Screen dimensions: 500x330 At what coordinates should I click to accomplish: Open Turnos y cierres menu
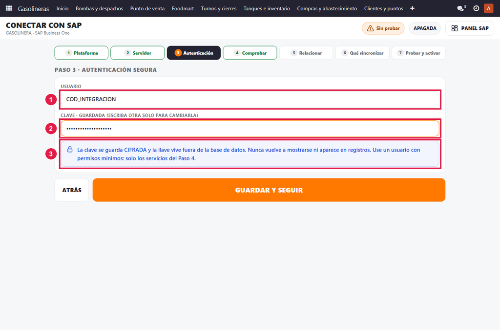(x=219, y=8)
